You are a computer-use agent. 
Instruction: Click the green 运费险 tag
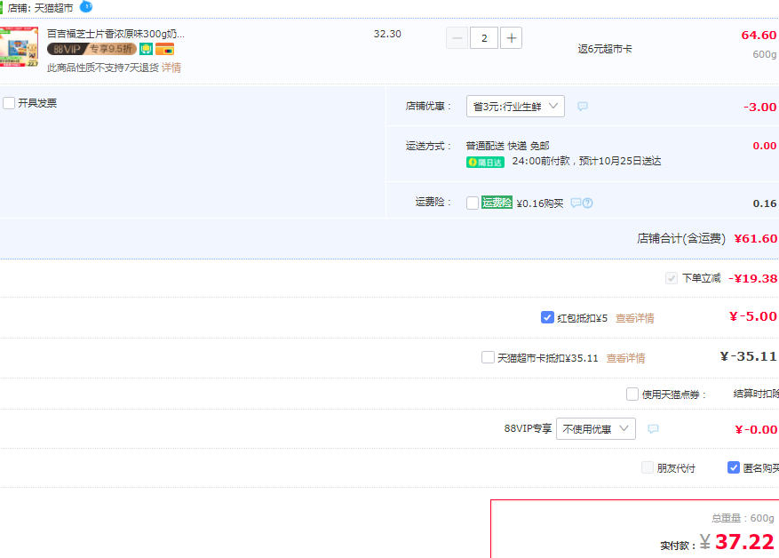coord(497,203)
